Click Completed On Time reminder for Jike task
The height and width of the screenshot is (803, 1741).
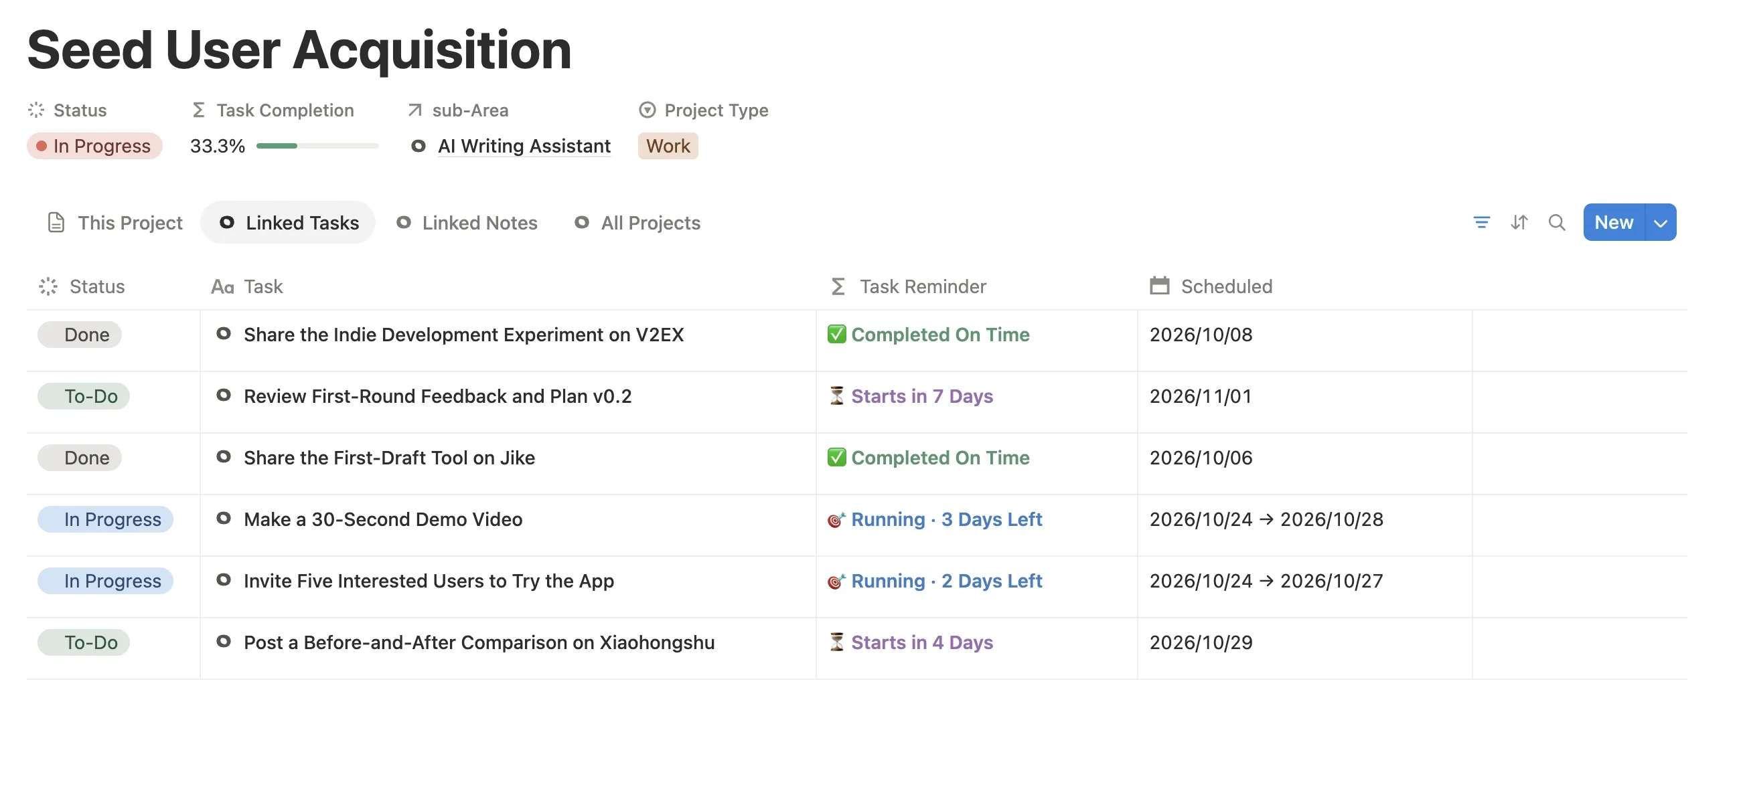click(x=929, y=457)
